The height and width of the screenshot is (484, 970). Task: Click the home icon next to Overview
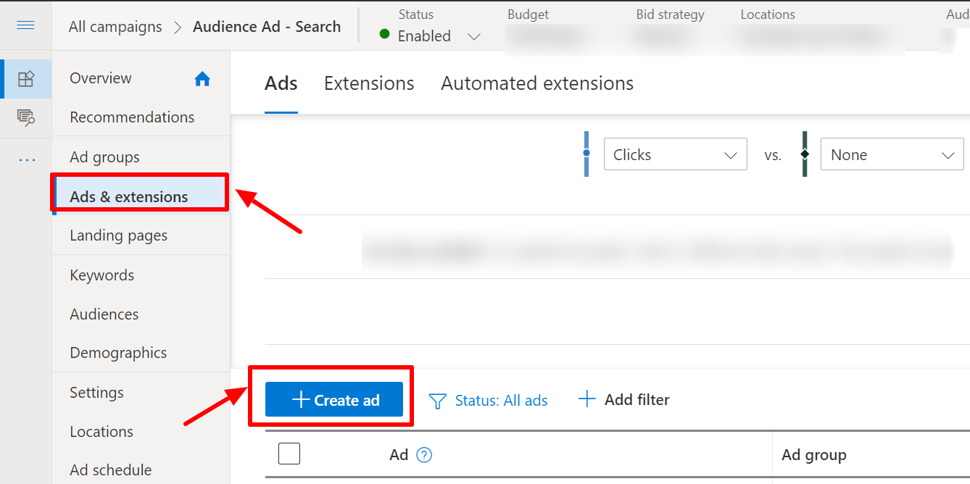pyautogui.click(x=202, y=78)
